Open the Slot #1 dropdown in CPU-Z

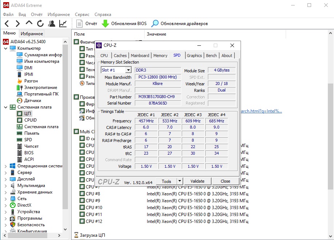[x=128, y=70]
